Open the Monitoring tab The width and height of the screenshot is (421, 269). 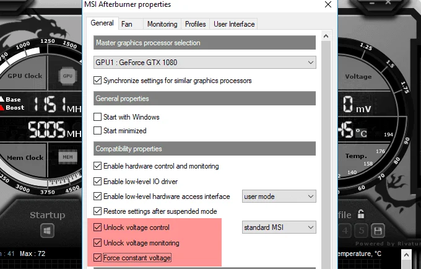pyautogui.click(x=162, y=24)
